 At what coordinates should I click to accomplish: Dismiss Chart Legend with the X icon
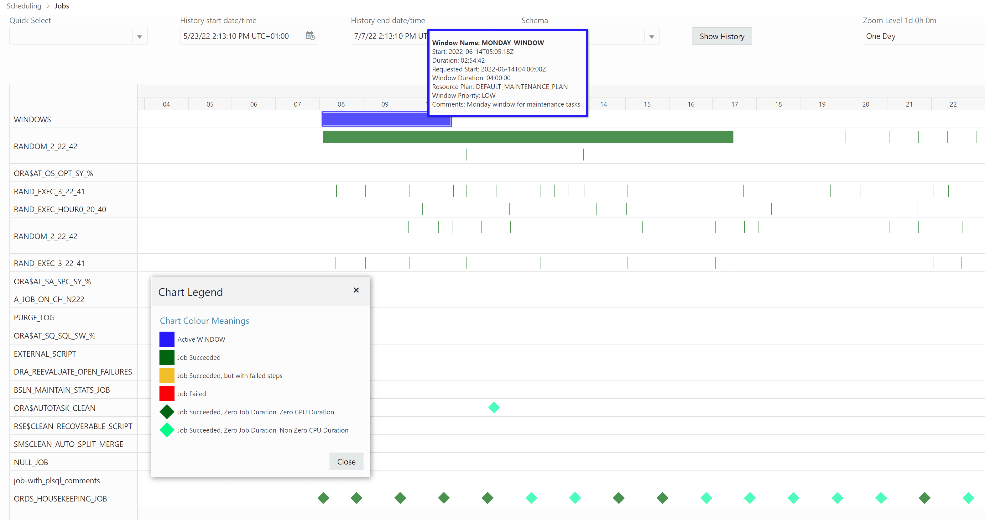click(x=356, y=290)
